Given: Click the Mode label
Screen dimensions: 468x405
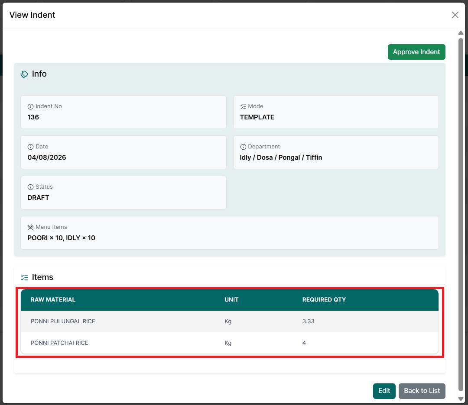Looking at the screenshot, I should (x=256, y=106).
